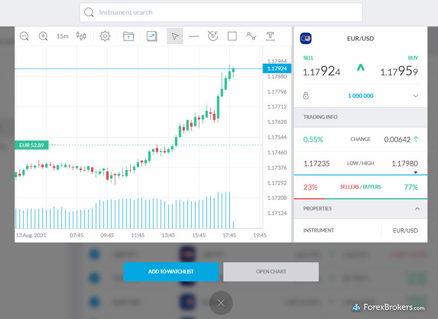Viewport: 438px width, 319px height.
Task: Click the indicators chart icon
Action: pyautogui.click(x=152, y=36)
